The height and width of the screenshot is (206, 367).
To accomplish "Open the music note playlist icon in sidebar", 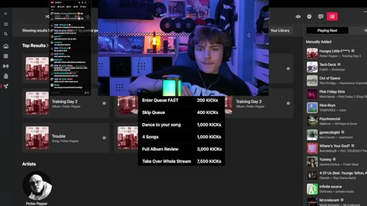I will [6, 86].
